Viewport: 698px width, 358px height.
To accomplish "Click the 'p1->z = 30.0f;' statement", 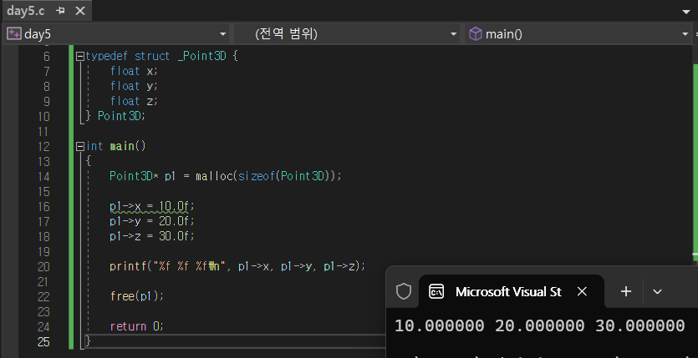I will [152, 236].
